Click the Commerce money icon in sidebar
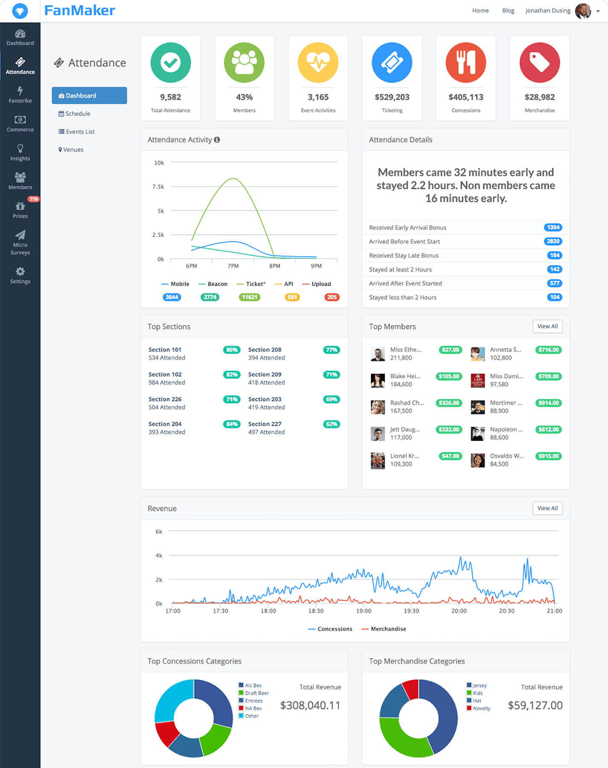608x768 pixels. 20,120
